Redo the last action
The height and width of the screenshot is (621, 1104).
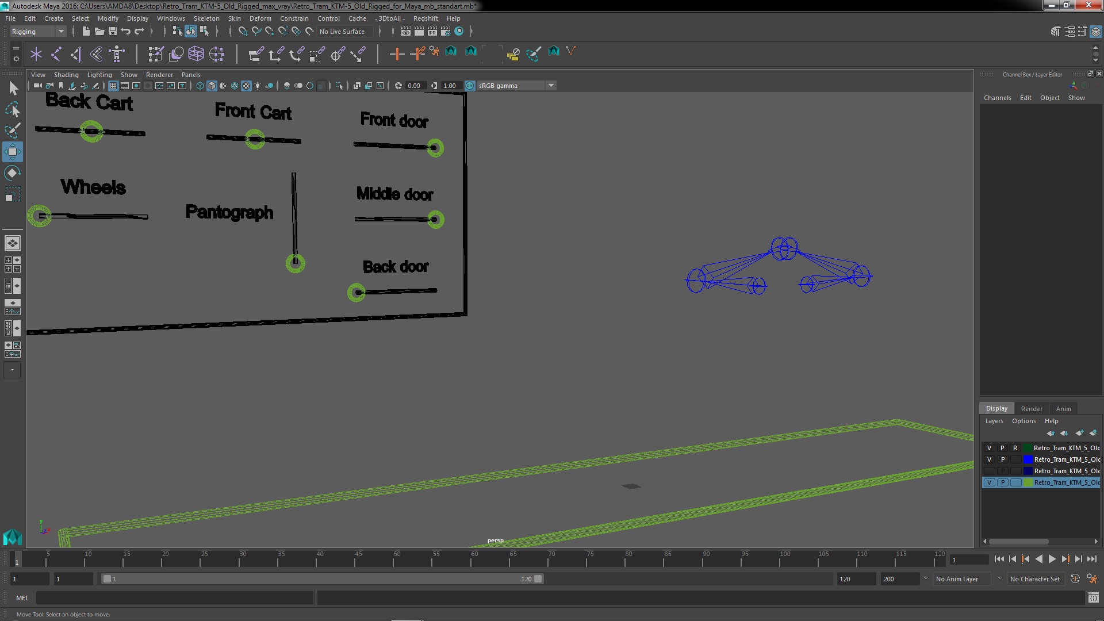139,32
